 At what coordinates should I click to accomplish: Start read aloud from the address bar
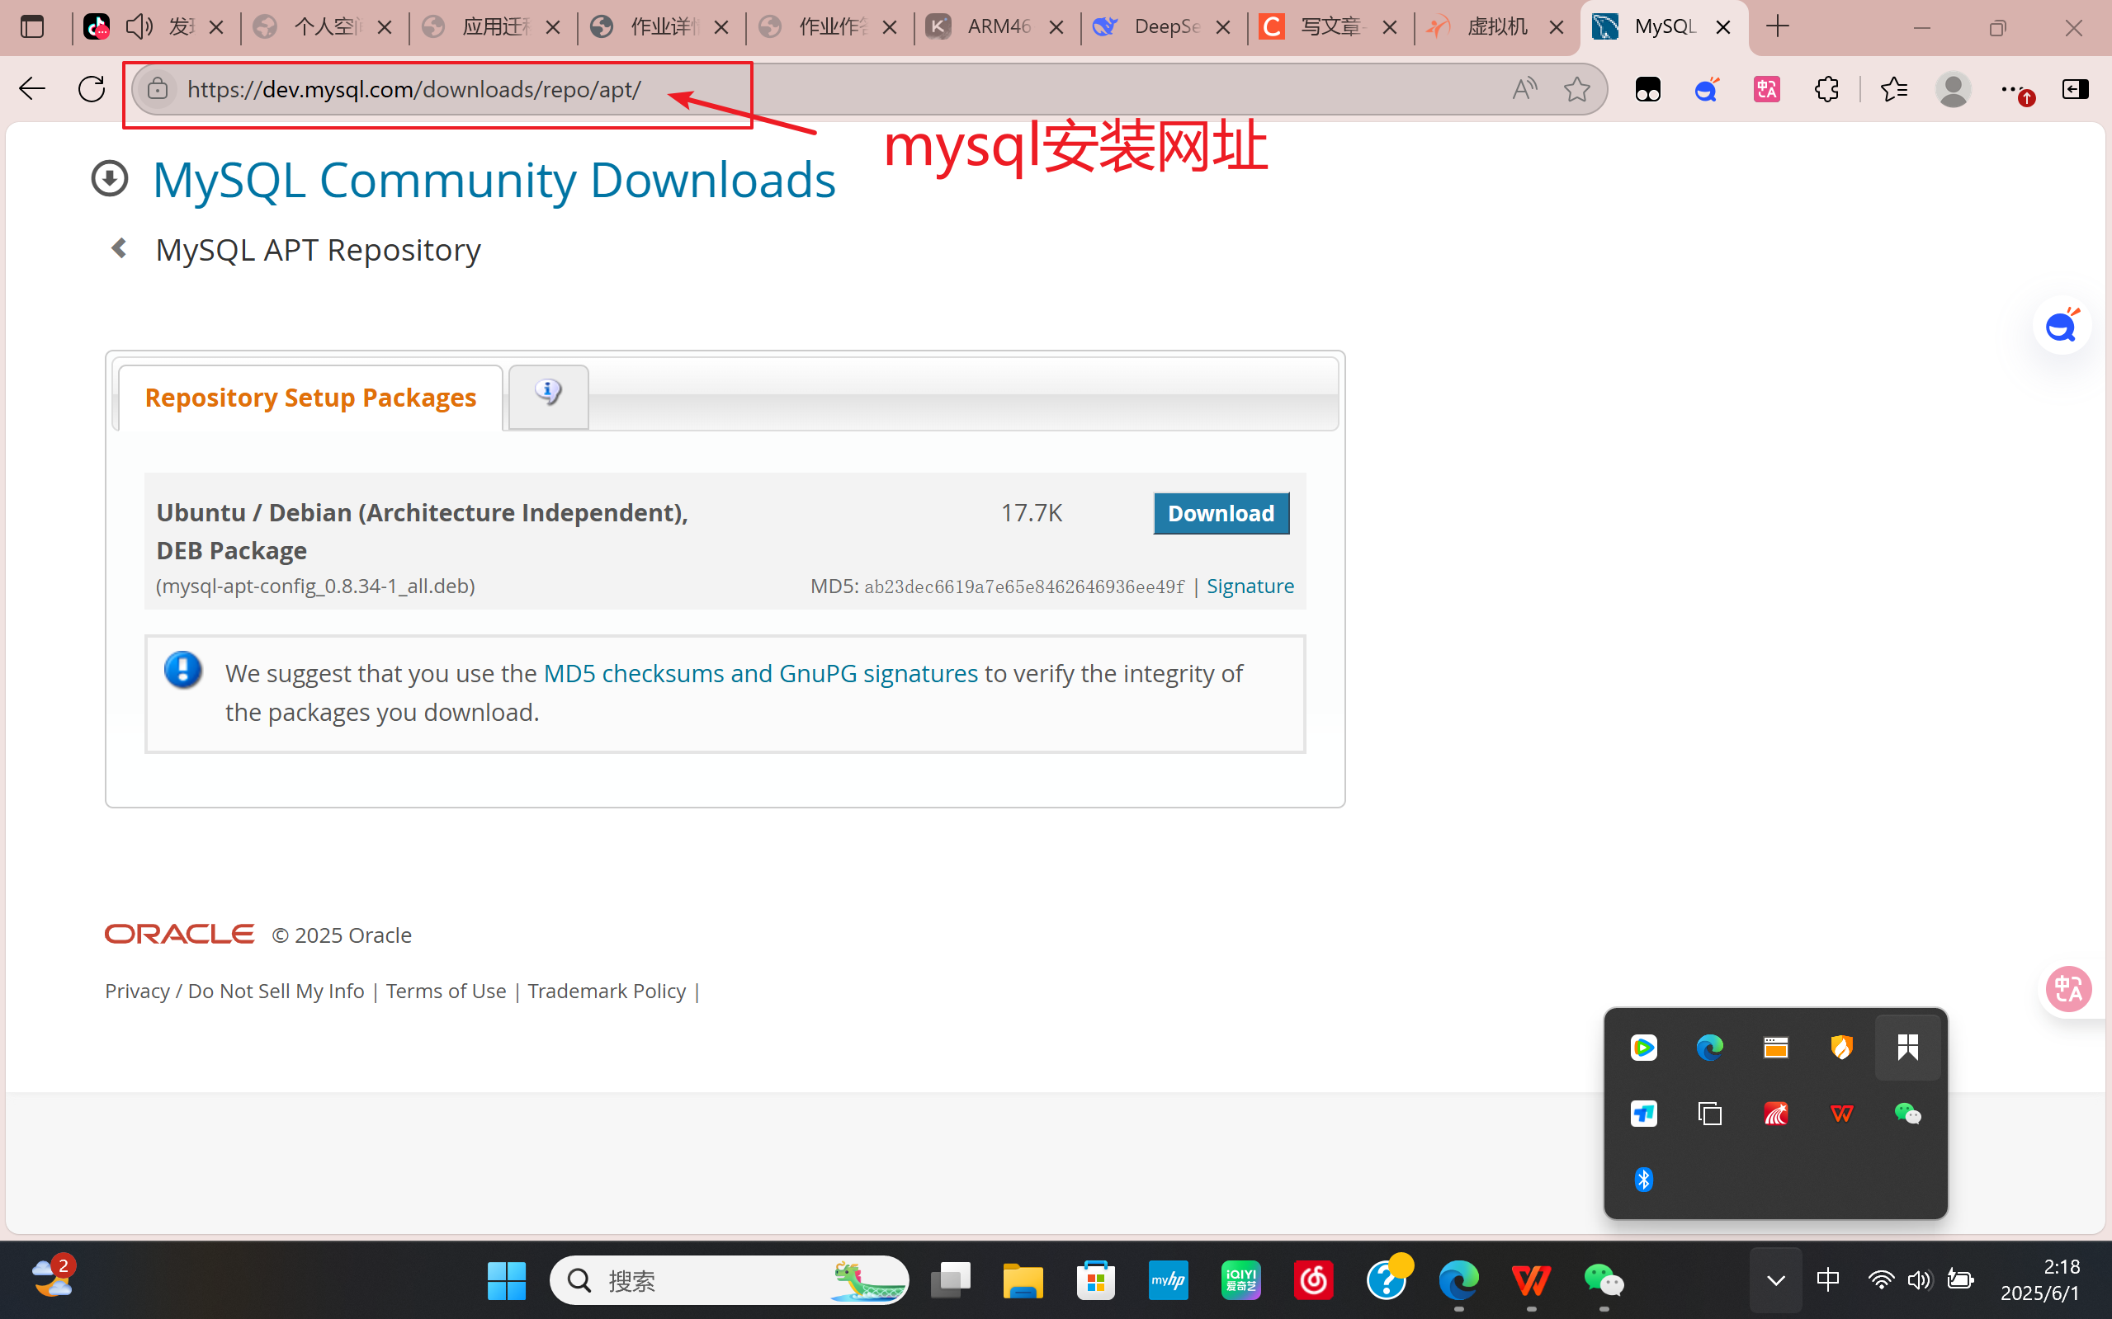[1524, 89]
